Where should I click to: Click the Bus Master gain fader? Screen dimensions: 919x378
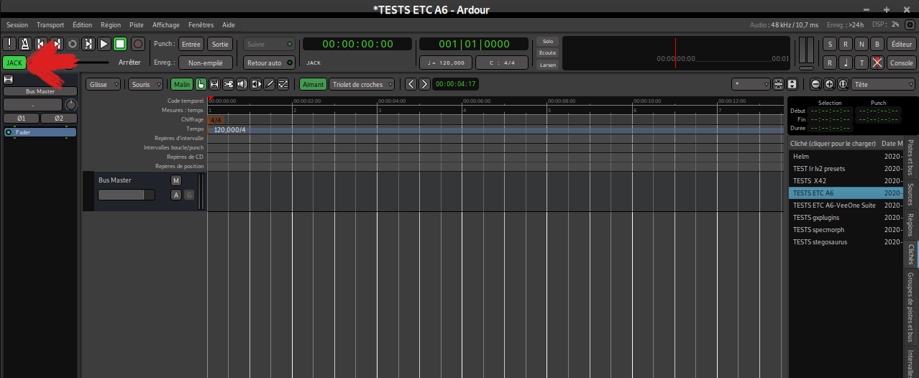coord(127,195)
